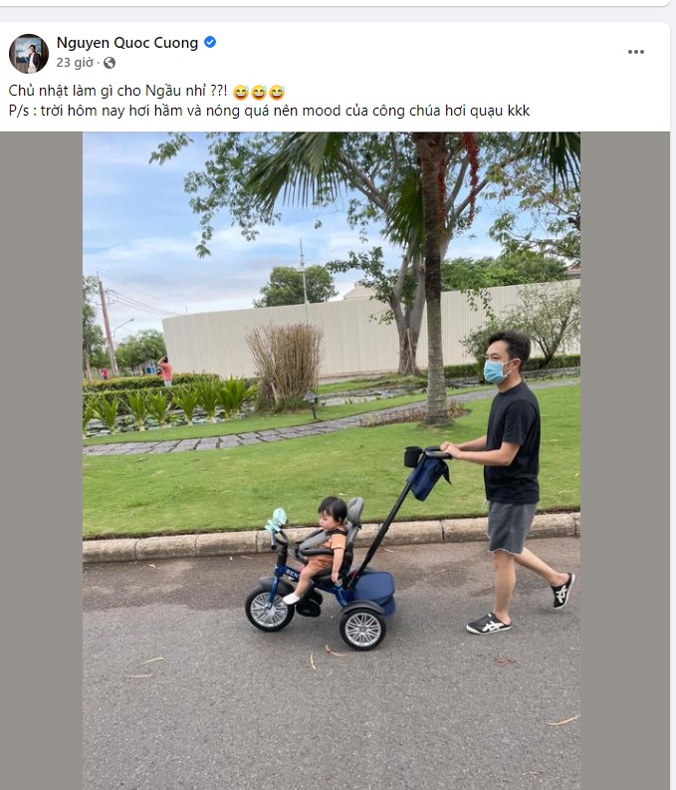Click the caption line 'Chủ nhật làm gì cho Ngầu nhỉ'
Viewport: 676px width, 790px height.
(108, 92)
